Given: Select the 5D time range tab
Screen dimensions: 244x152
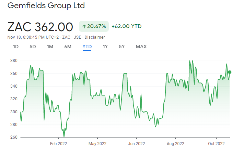Looking at the screenshot, I should 33,47.
